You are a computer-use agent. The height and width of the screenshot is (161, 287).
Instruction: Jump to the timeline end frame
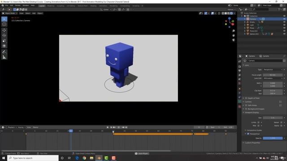(x=126, y=127)
